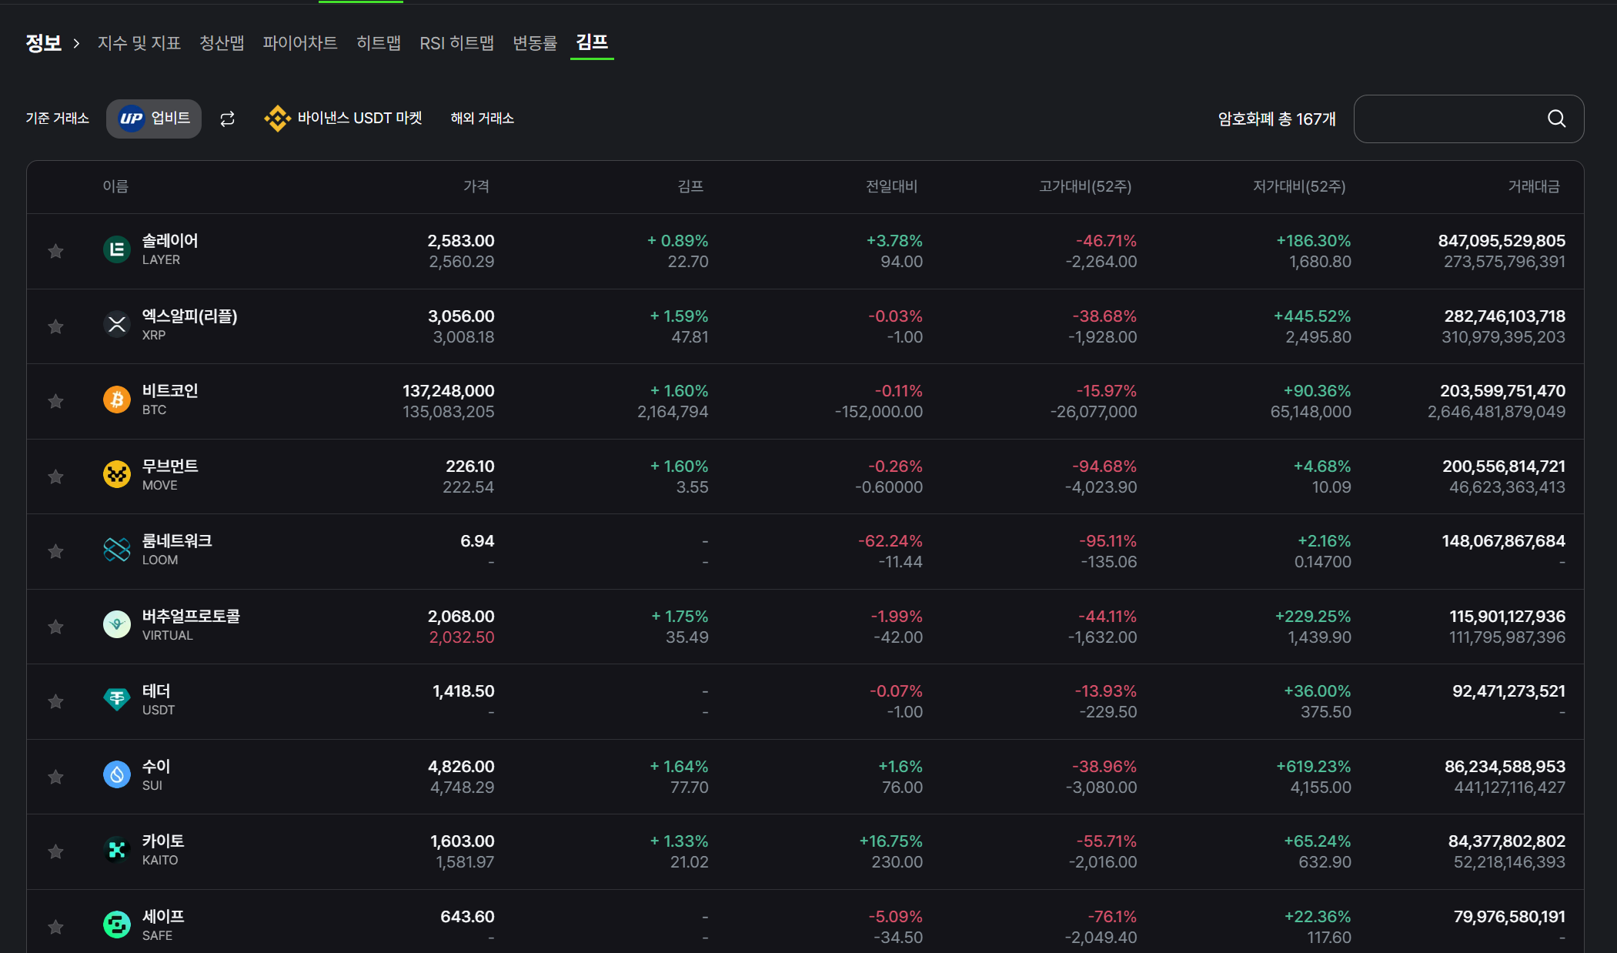Open the 지수 및 지표 tab
The width and height of the screenshot is (1617, 953).
tap(139, 43)
